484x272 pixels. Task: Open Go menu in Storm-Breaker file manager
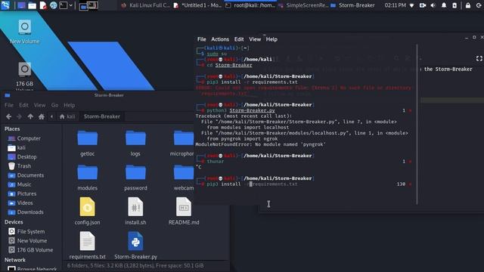pyautogui.click(x=54, y=105)
